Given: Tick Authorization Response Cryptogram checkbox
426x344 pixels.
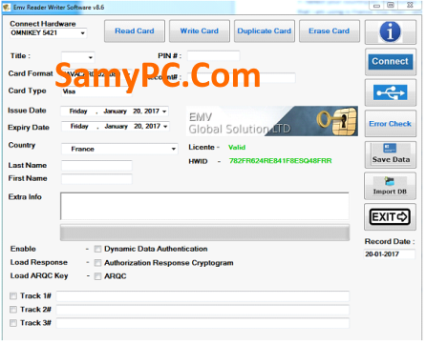Looking at the screenshot, I should click(97, 263).
